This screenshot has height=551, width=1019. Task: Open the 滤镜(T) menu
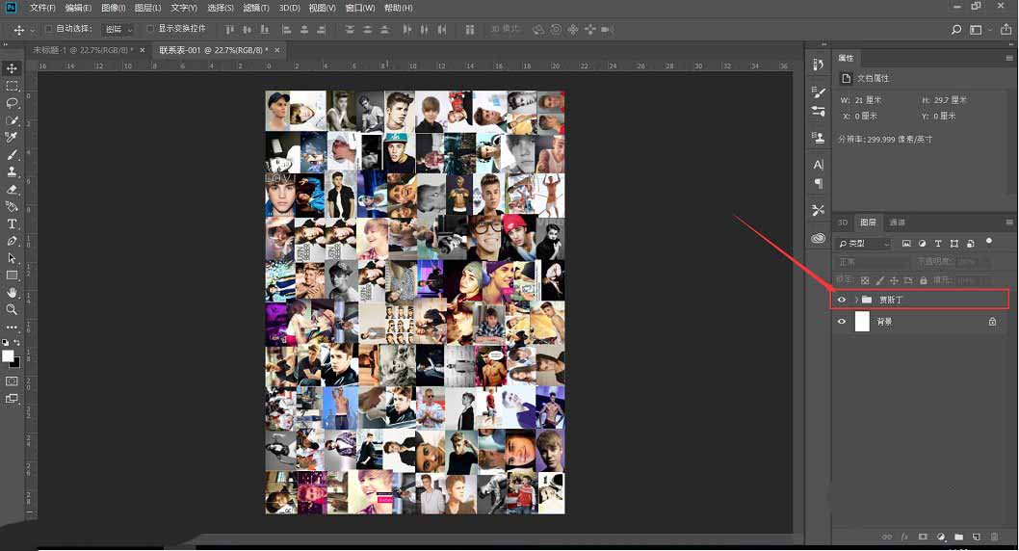tap(255, 8)
